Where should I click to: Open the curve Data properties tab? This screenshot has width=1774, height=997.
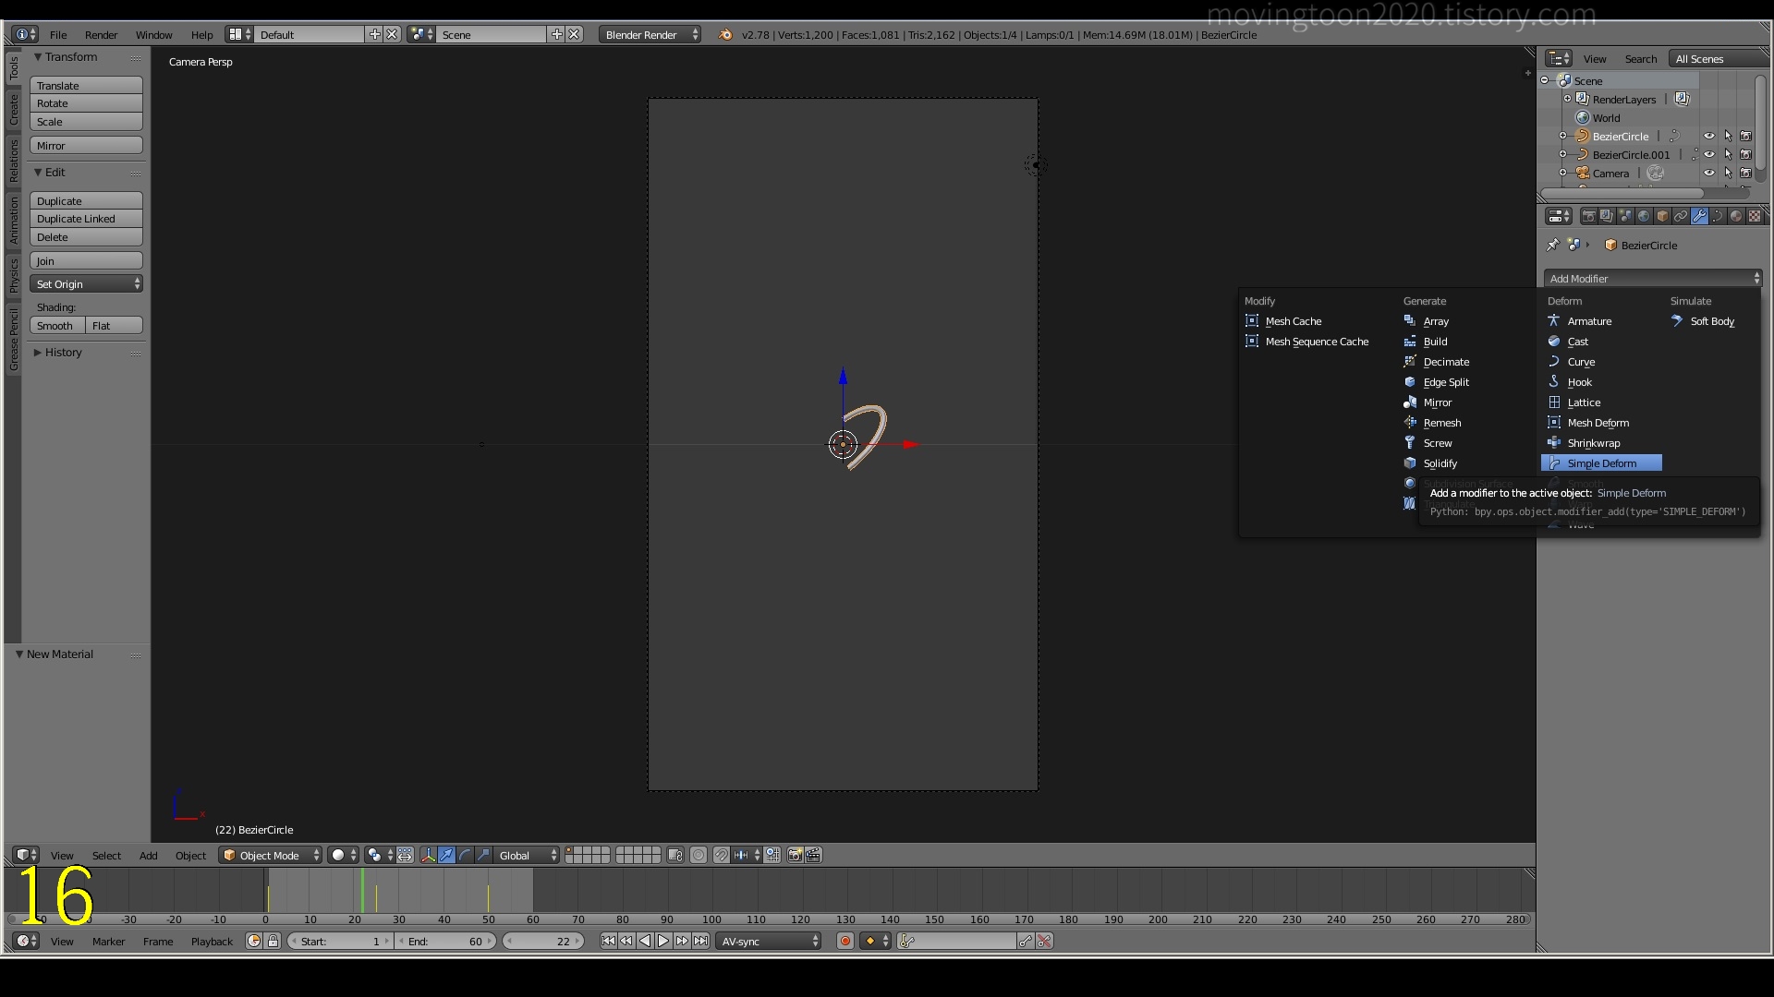1718,216
